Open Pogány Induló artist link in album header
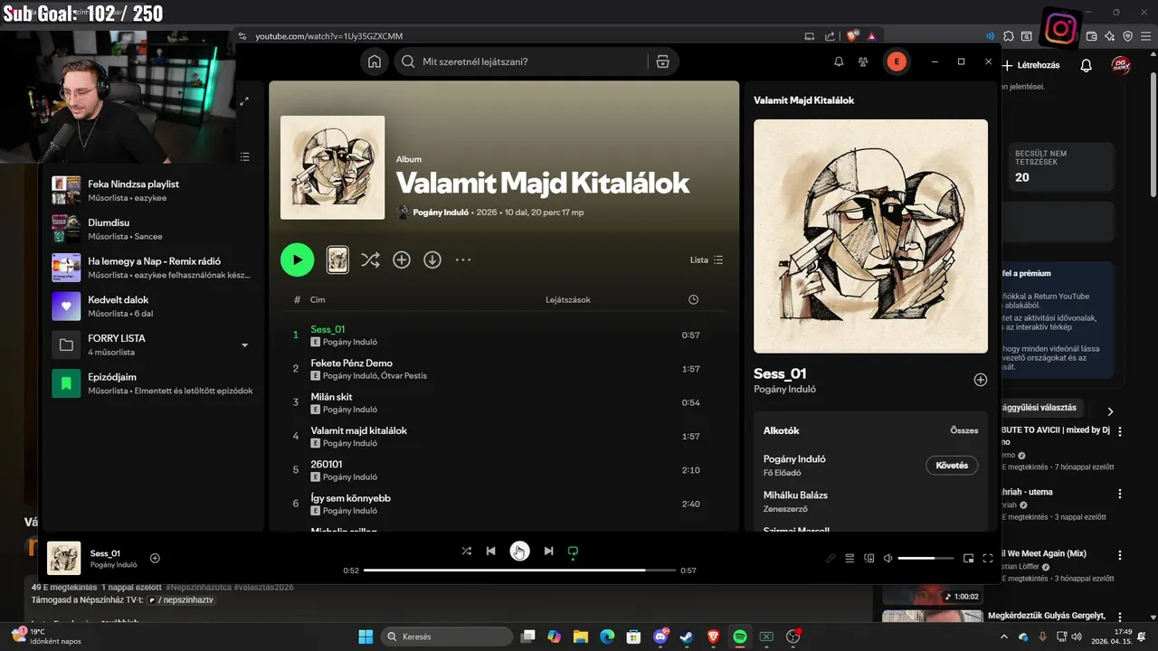Image resolution: width=1158 pixels, height=651 pixels. (x=442, y=212)
